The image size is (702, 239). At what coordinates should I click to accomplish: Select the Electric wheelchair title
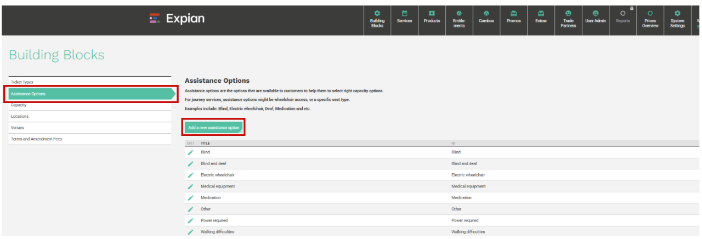coord(217,175)
